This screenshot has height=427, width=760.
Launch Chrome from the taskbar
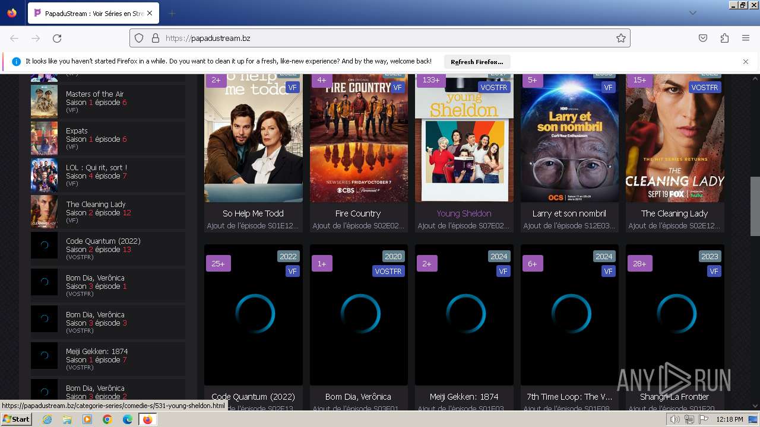coord(107,419)
